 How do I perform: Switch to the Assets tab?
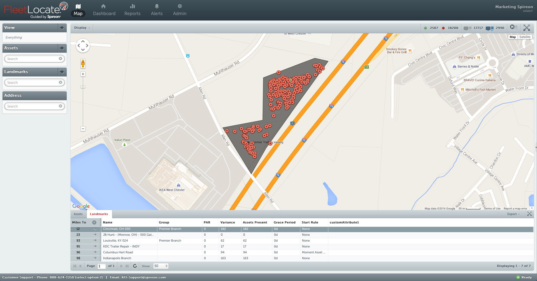(x=78, y=214)
